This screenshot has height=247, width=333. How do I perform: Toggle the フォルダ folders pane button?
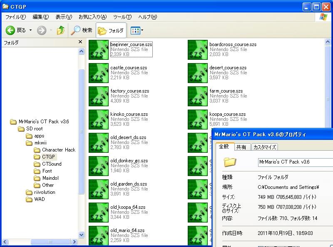(111, 30)
